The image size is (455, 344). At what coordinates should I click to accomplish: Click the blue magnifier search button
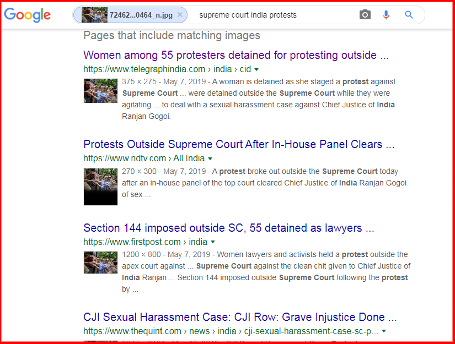(409, 14)
